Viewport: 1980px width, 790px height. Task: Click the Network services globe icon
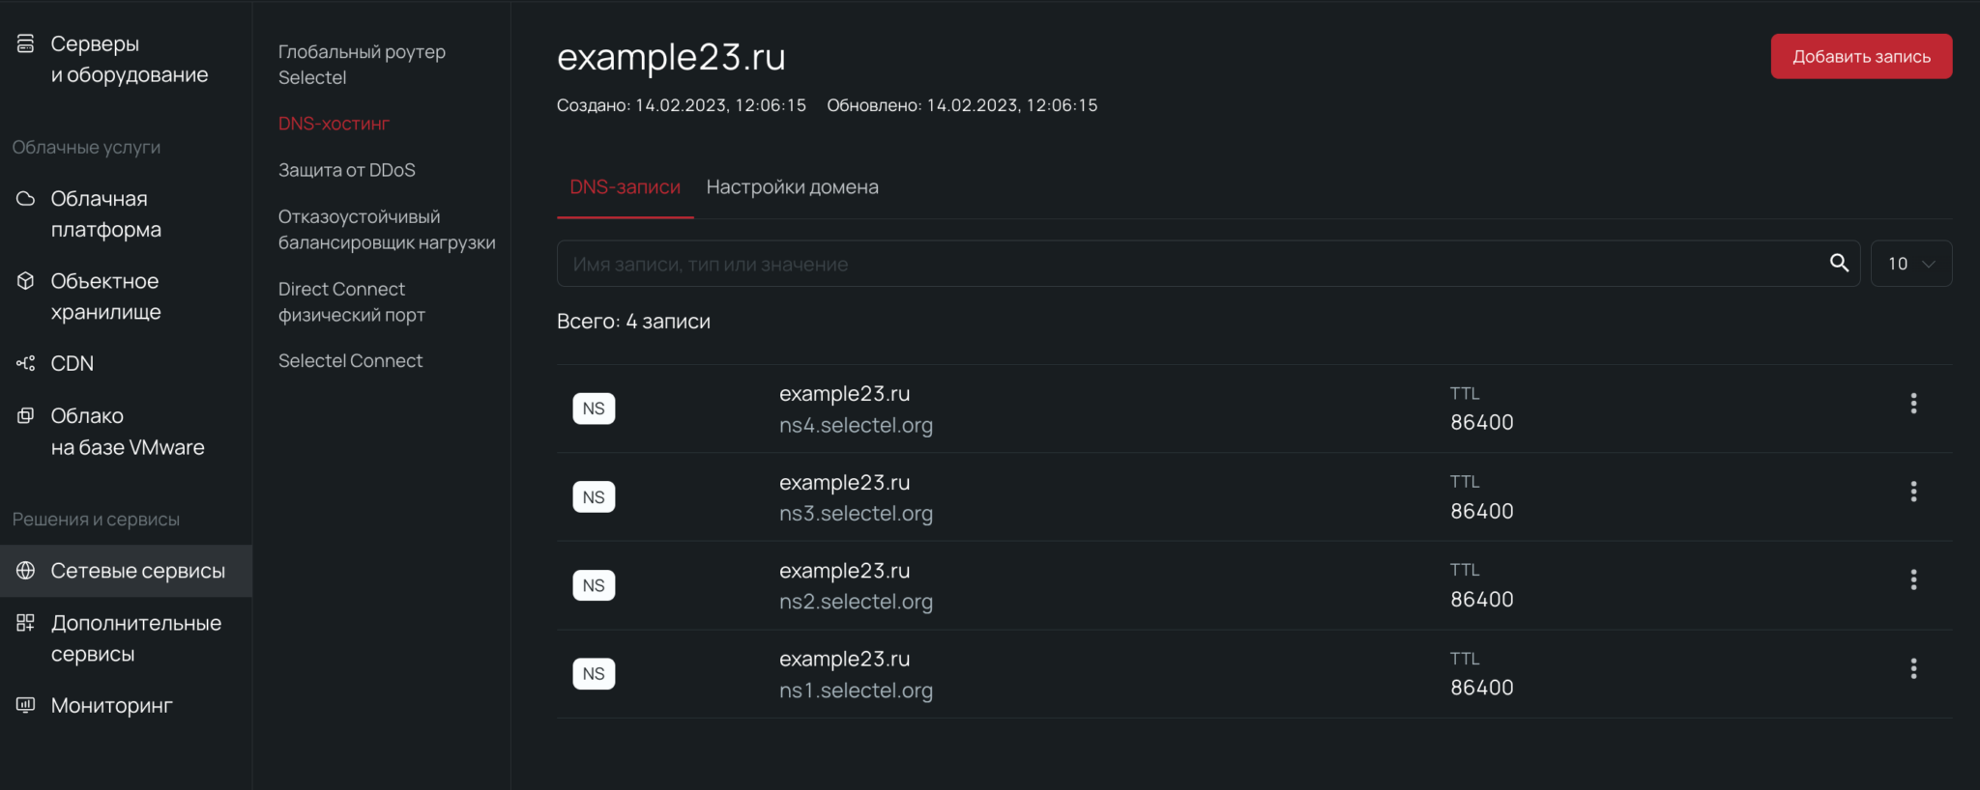click(26, 571)
